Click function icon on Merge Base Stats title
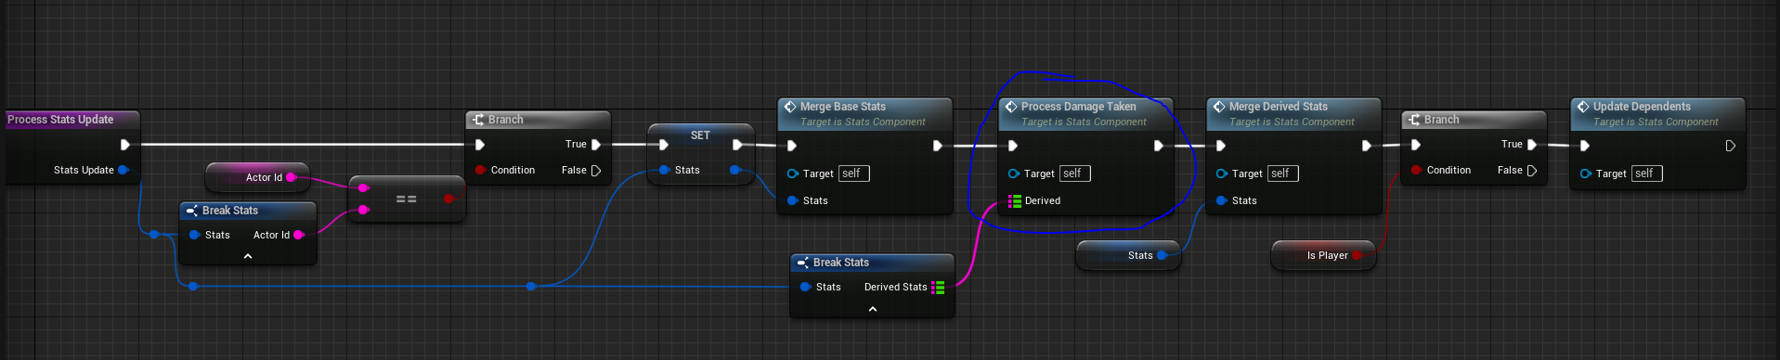 pos(790,107)
